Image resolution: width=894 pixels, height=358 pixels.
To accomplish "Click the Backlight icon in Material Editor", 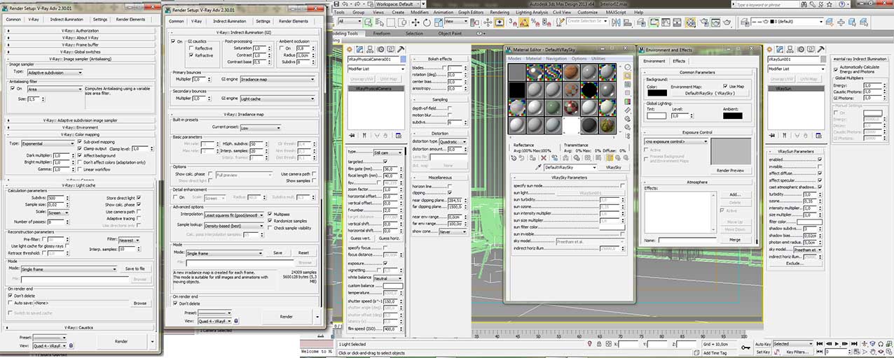I will pyautogui.click(x=627, y=76).
